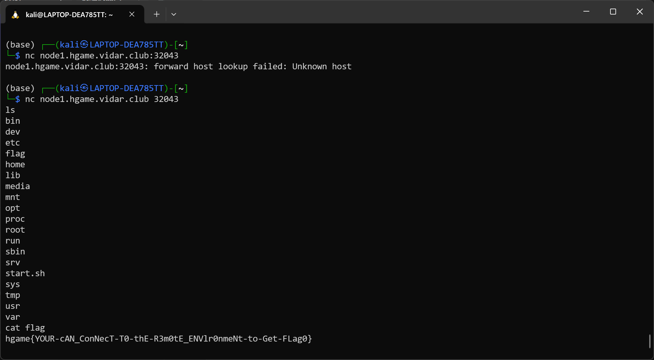Select the kali@LAPTOP-DEA785TT tab title
The image size is (654, 360).
(x=69, y=15)
